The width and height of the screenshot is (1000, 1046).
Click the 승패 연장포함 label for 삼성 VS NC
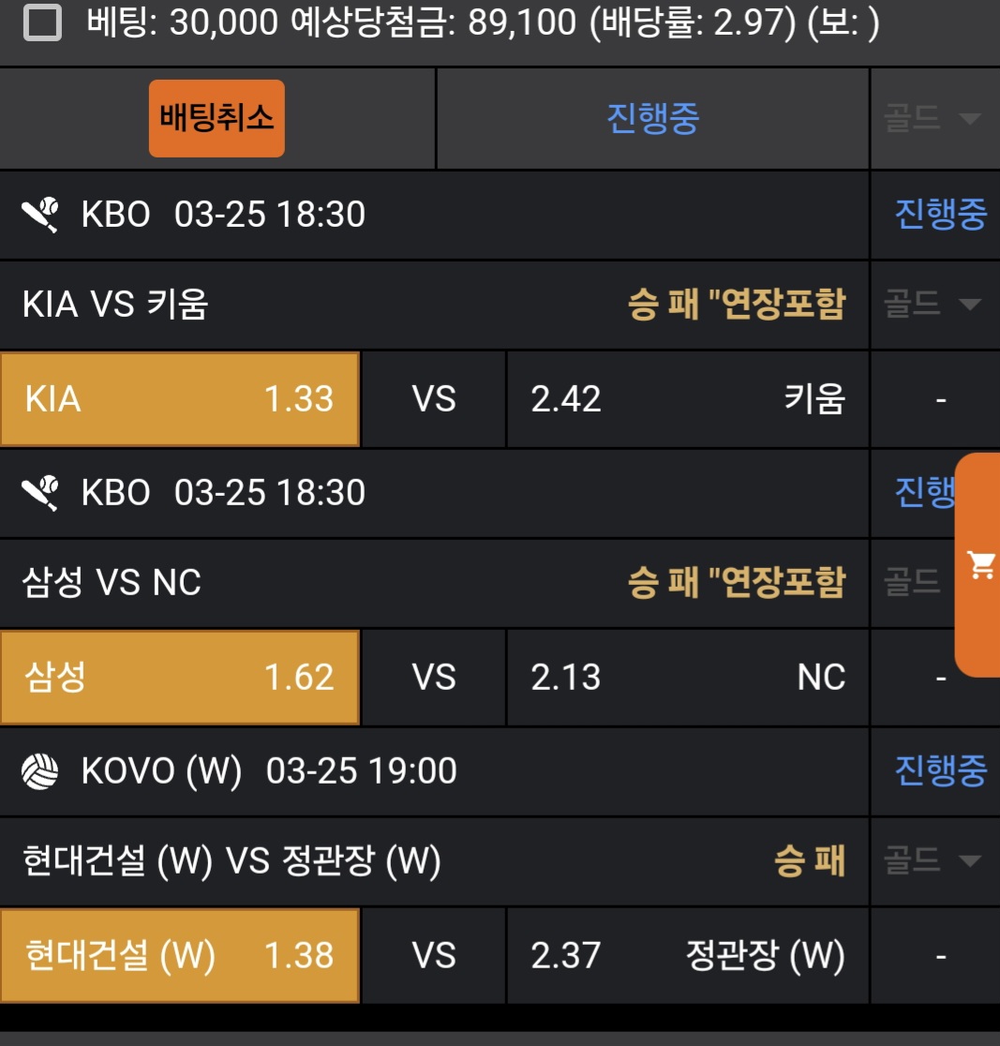(x=736, y=582)
